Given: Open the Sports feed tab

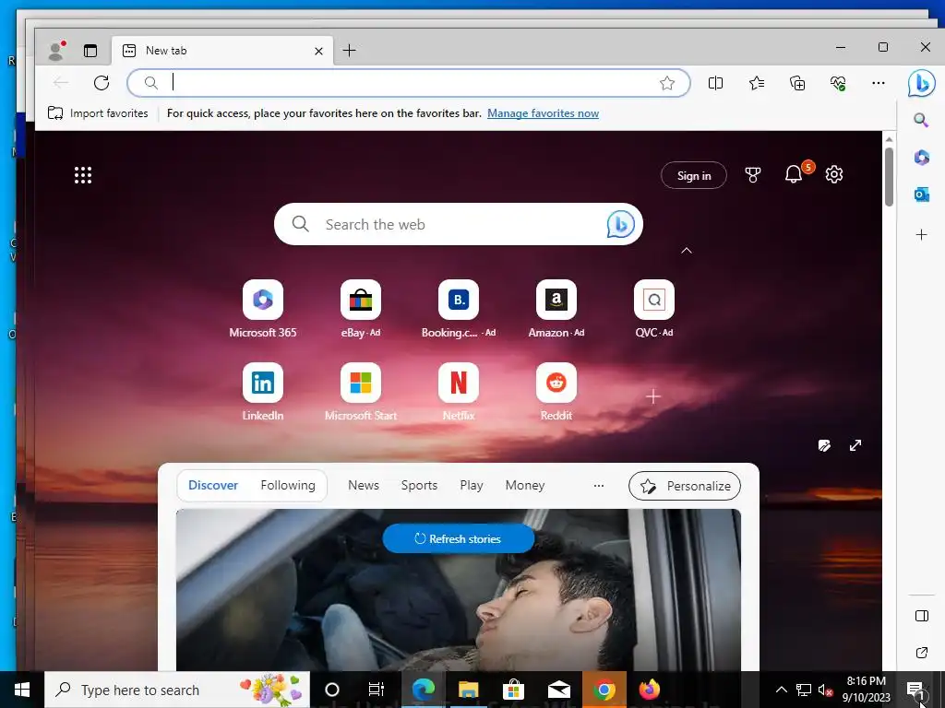Looking at the screenshot, I should pos(420,485).
